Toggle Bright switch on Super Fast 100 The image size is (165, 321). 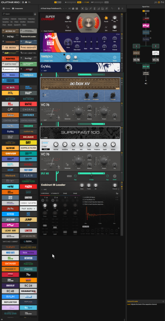46,149
